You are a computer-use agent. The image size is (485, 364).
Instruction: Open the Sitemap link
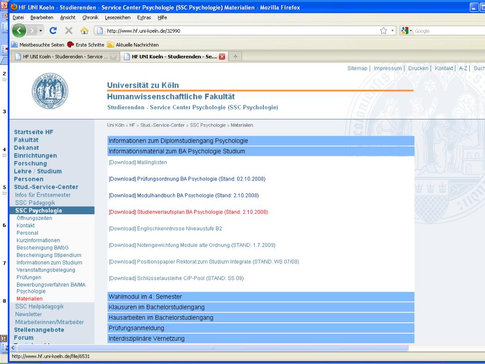(357, 68)
